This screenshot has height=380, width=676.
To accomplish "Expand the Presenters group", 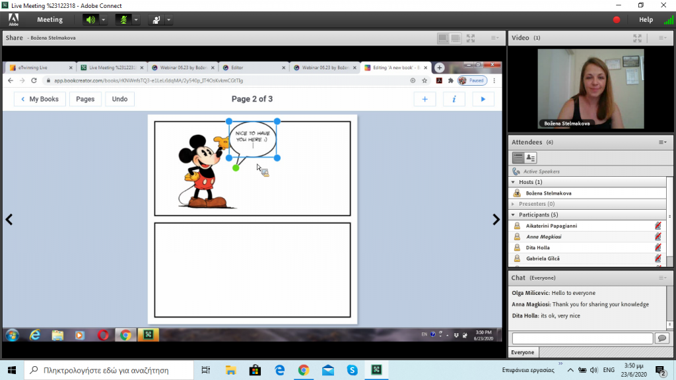I will tap(513, 204).
